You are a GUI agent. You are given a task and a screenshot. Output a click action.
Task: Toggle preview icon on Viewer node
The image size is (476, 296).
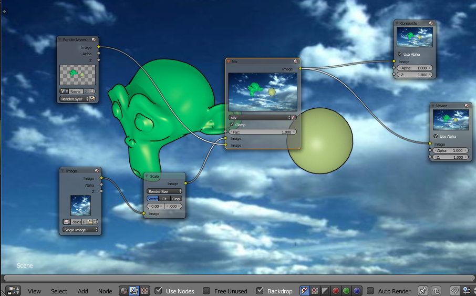(x=467, y=106)
